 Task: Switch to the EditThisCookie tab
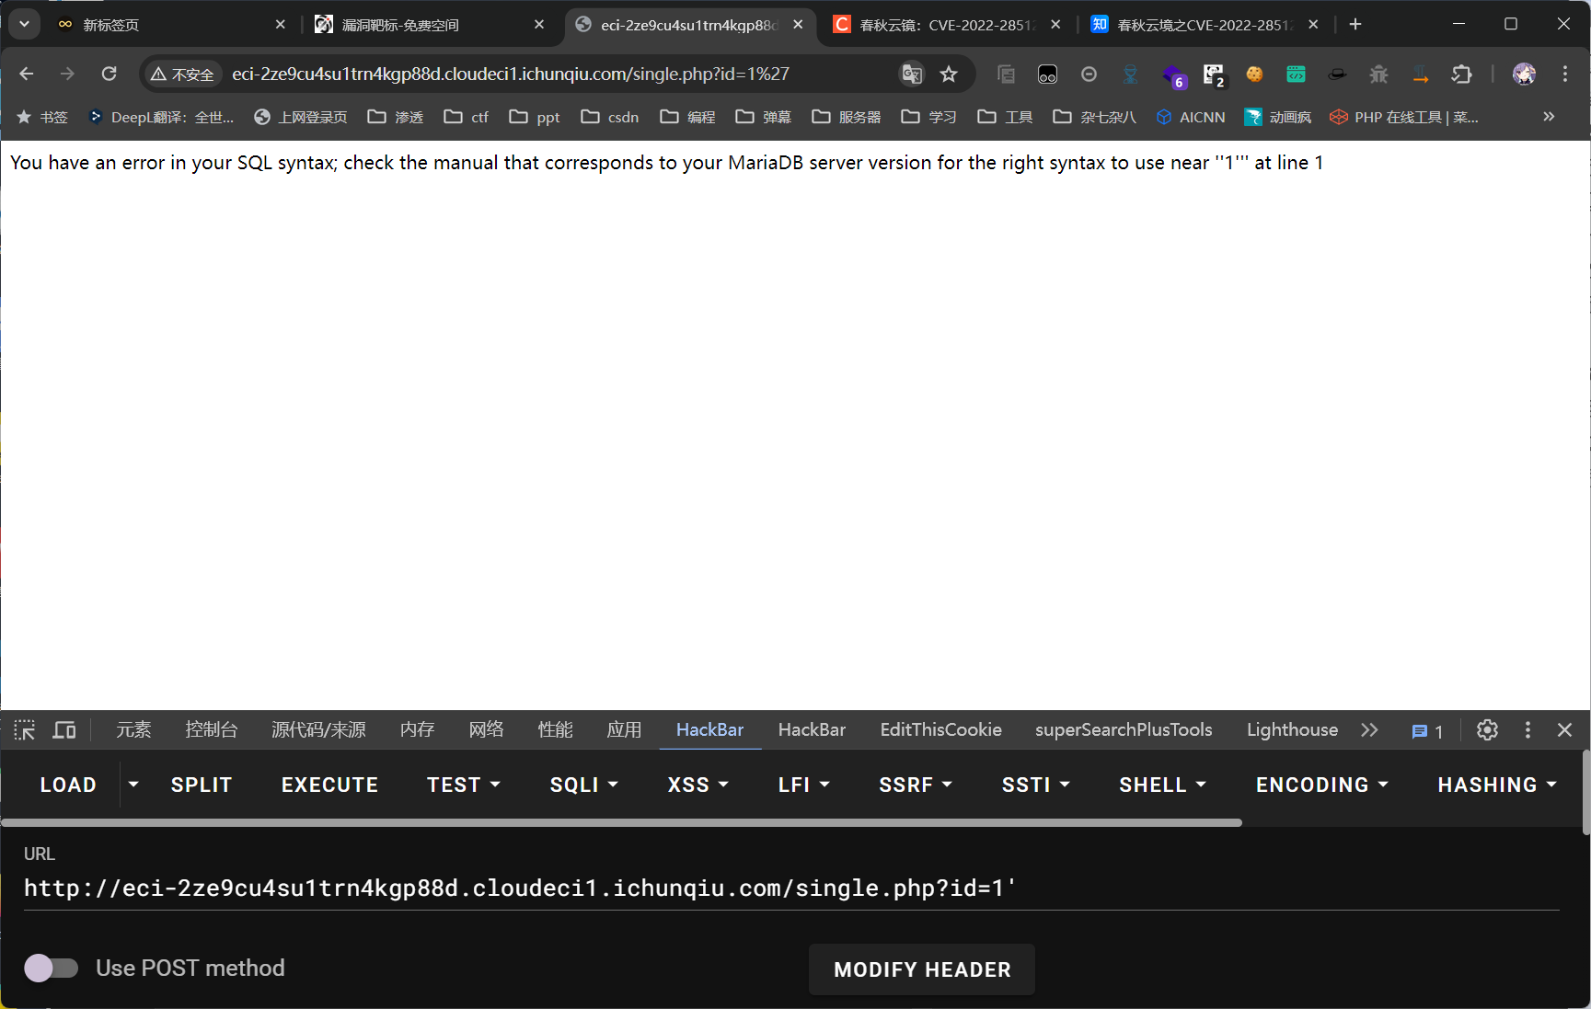(940, 730)
